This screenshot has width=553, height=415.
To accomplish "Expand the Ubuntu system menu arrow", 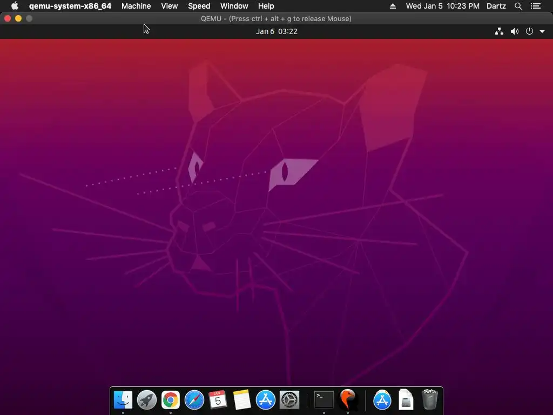I will pos(542,31).
